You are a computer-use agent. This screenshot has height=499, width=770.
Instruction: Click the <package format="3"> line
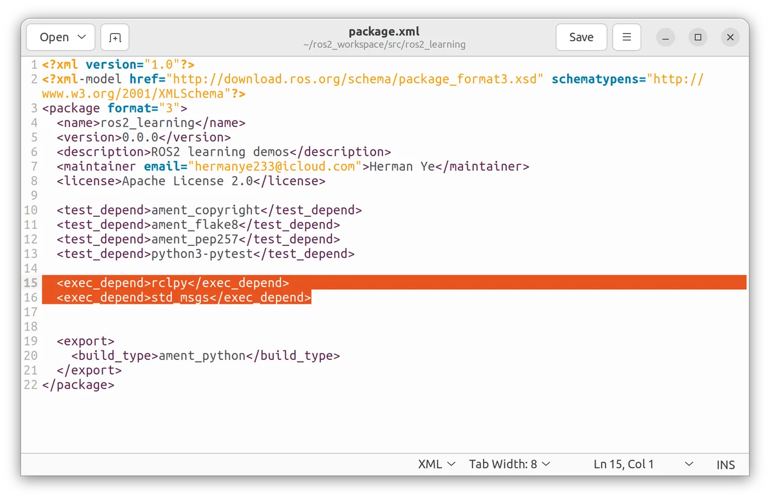coord(114,108)
